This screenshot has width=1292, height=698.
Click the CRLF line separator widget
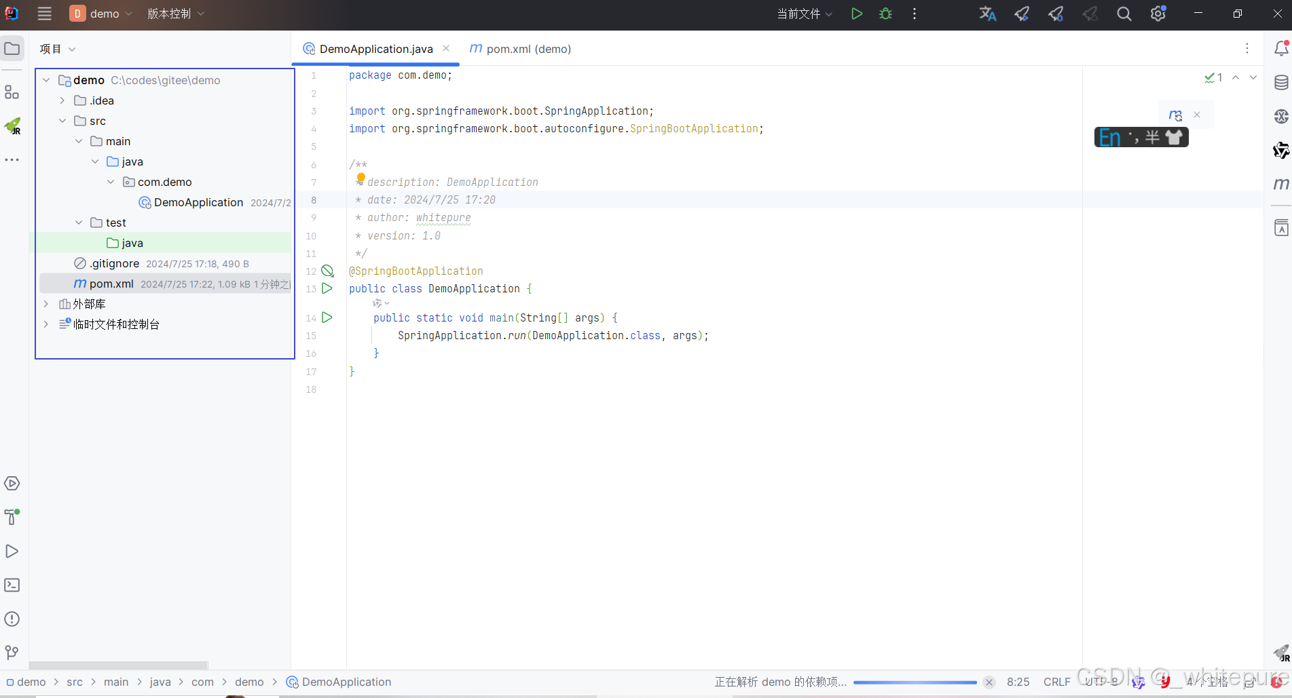(1057, 682)
